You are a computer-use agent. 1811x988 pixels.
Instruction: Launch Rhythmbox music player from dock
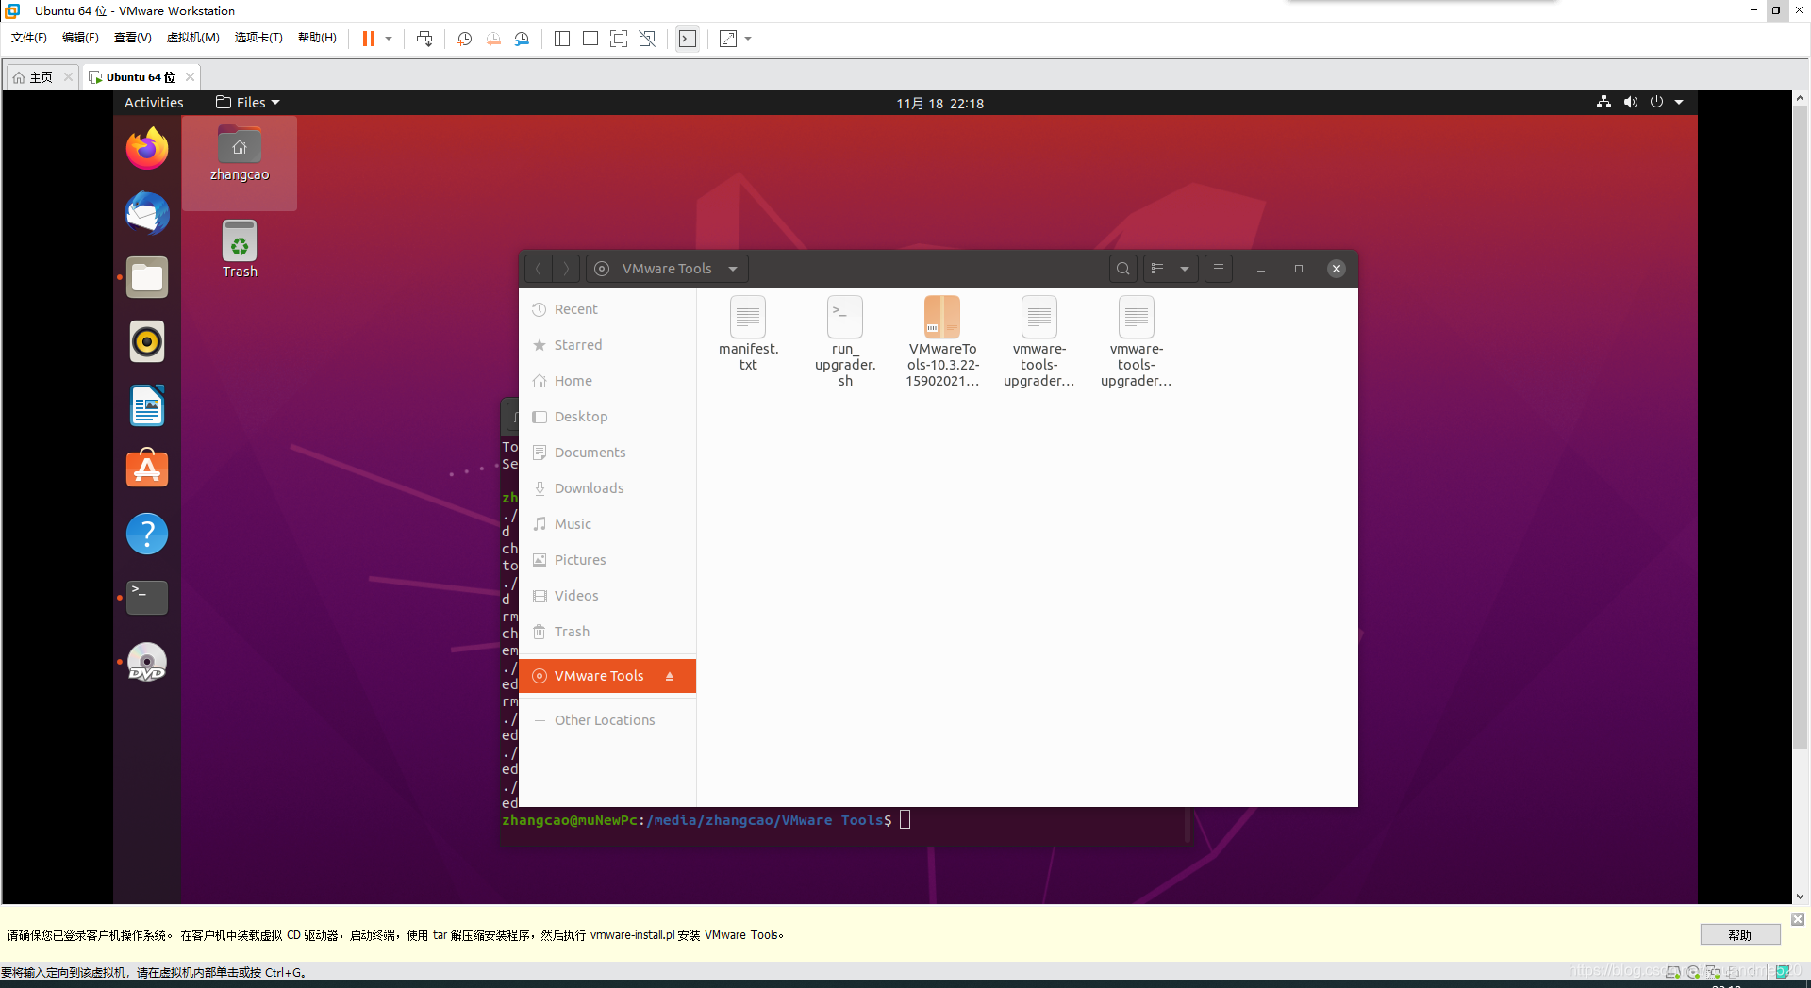click(x=147, y=341)
